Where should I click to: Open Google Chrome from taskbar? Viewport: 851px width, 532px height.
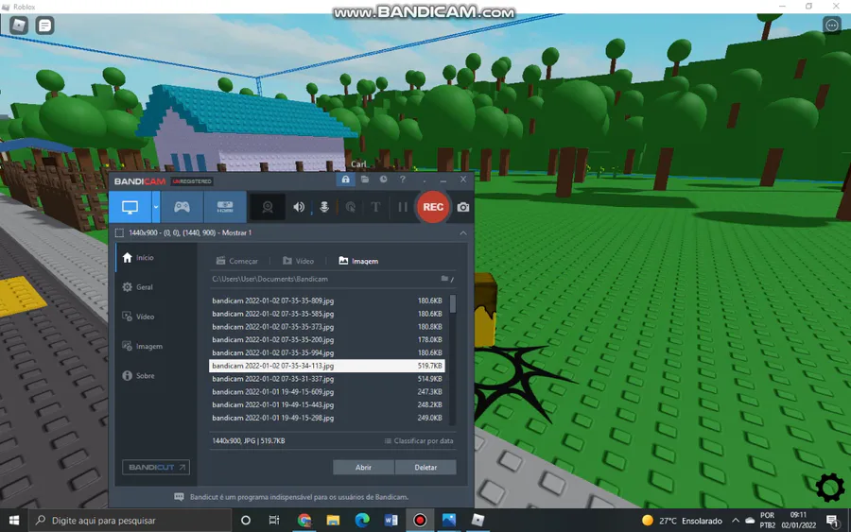coord(304,520)
